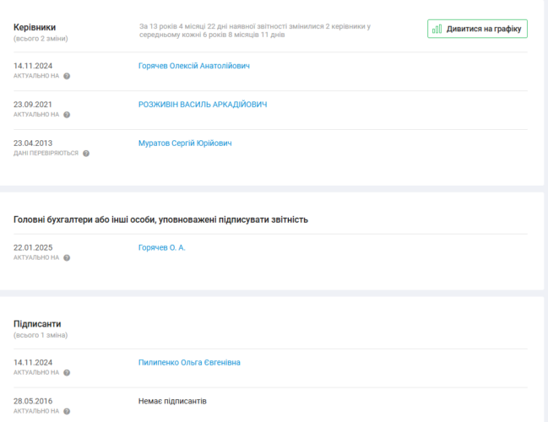Viewport: 548px width, 422px height.
Task: Select the date 23.09.2021
Action: [32, 105]
